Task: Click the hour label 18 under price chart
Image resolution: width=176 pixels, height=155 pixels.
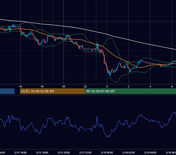Action: click(x=42, y=87)
